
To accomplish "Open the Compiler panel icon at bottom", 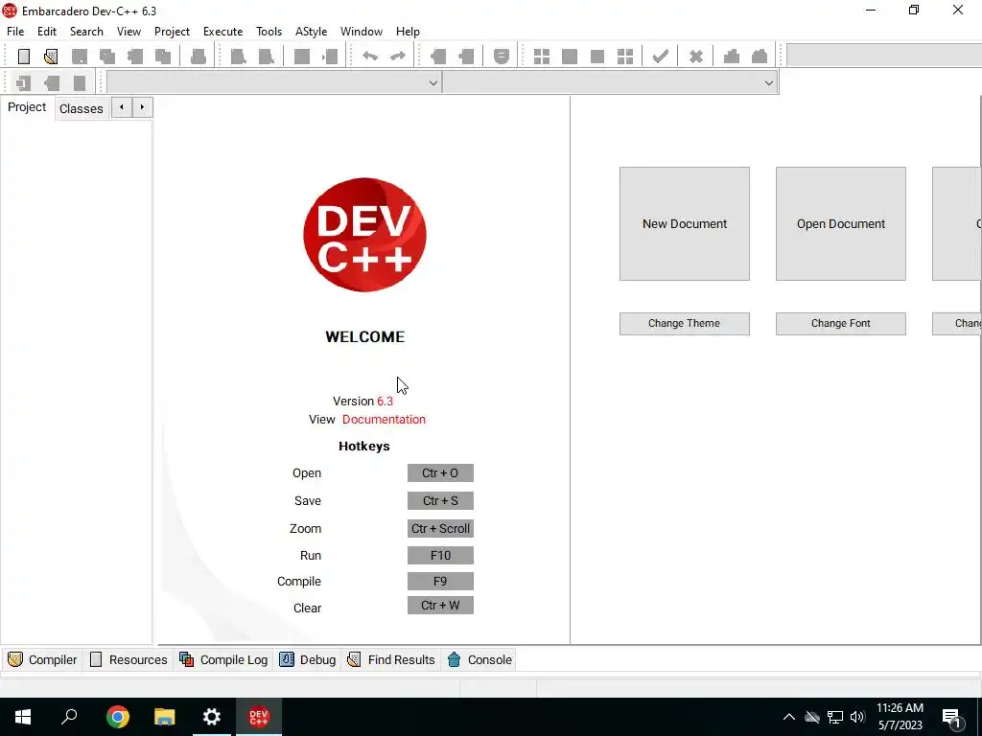I will pos(15,659).
